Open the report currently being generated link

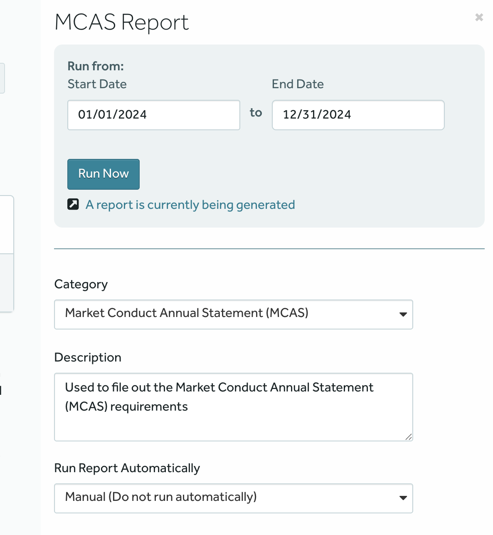190,205
